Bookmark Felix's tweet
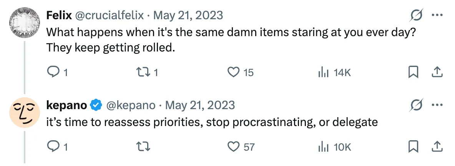This screenshot has height=166, width=455. point(413,72)
